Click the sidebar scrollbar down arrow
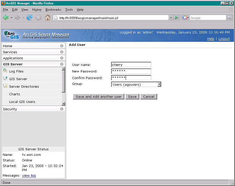 click(x=63, y=104)
